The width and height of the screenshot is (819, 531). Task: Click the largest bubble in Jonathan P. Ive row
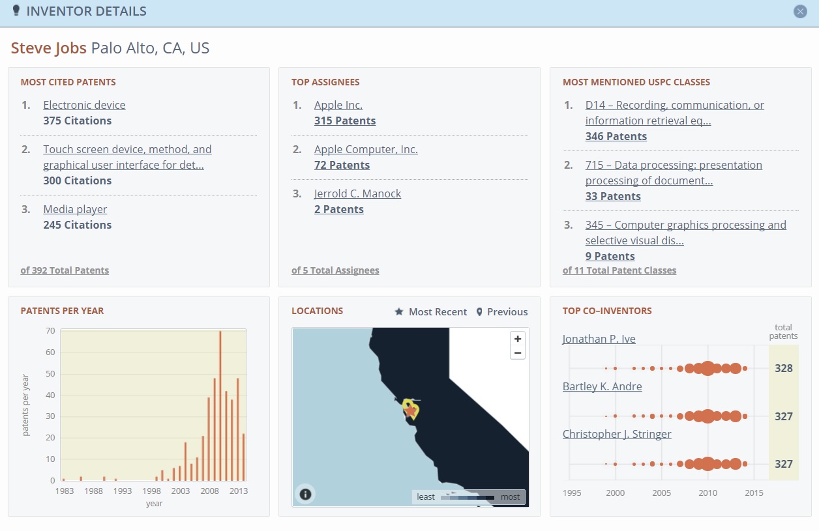click(x=707, y=368)
